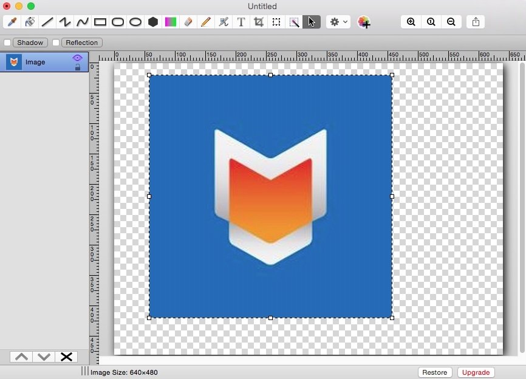Click the Untitled window title
The width and height of the screenshot is (526, 379).
pos(262,6)
